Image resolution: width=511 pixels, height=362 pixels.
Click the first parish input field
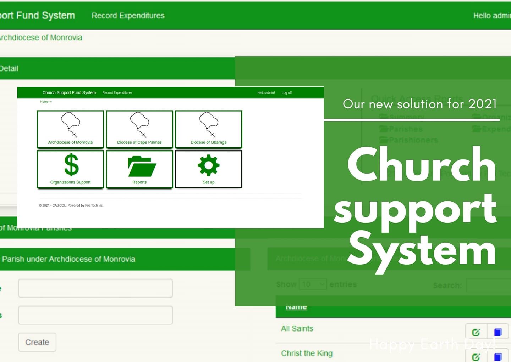(95, 288)
